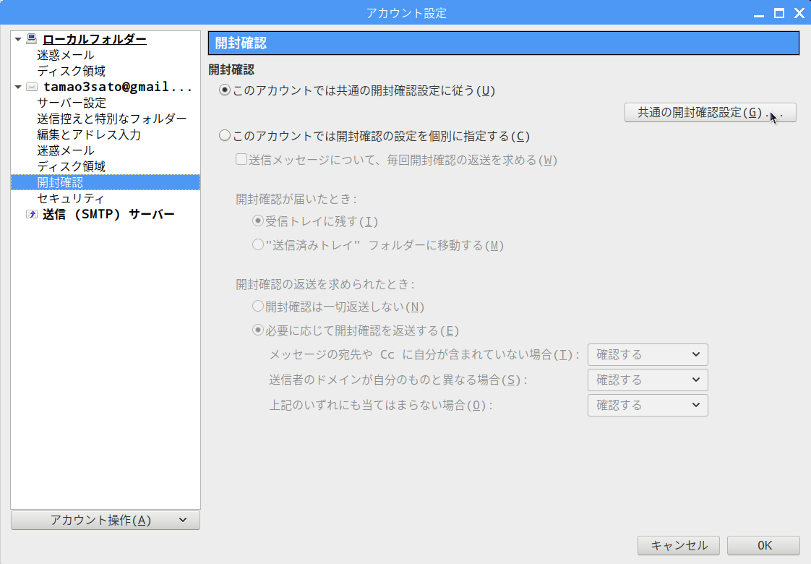Image resolution: width=811 pixels, height=564 pixels.
Task: Select ローカルフォルダー in the account tree
Action: click(95, 39)
